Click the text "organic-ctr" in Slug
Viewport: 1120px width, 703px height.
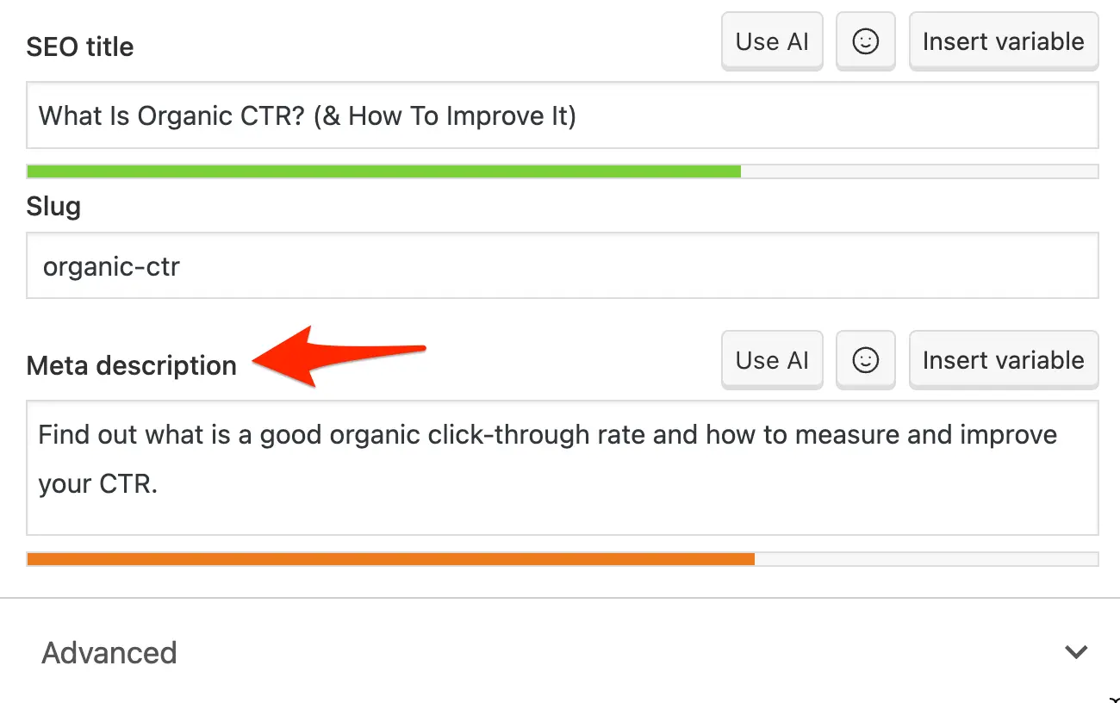coord(111,266)
